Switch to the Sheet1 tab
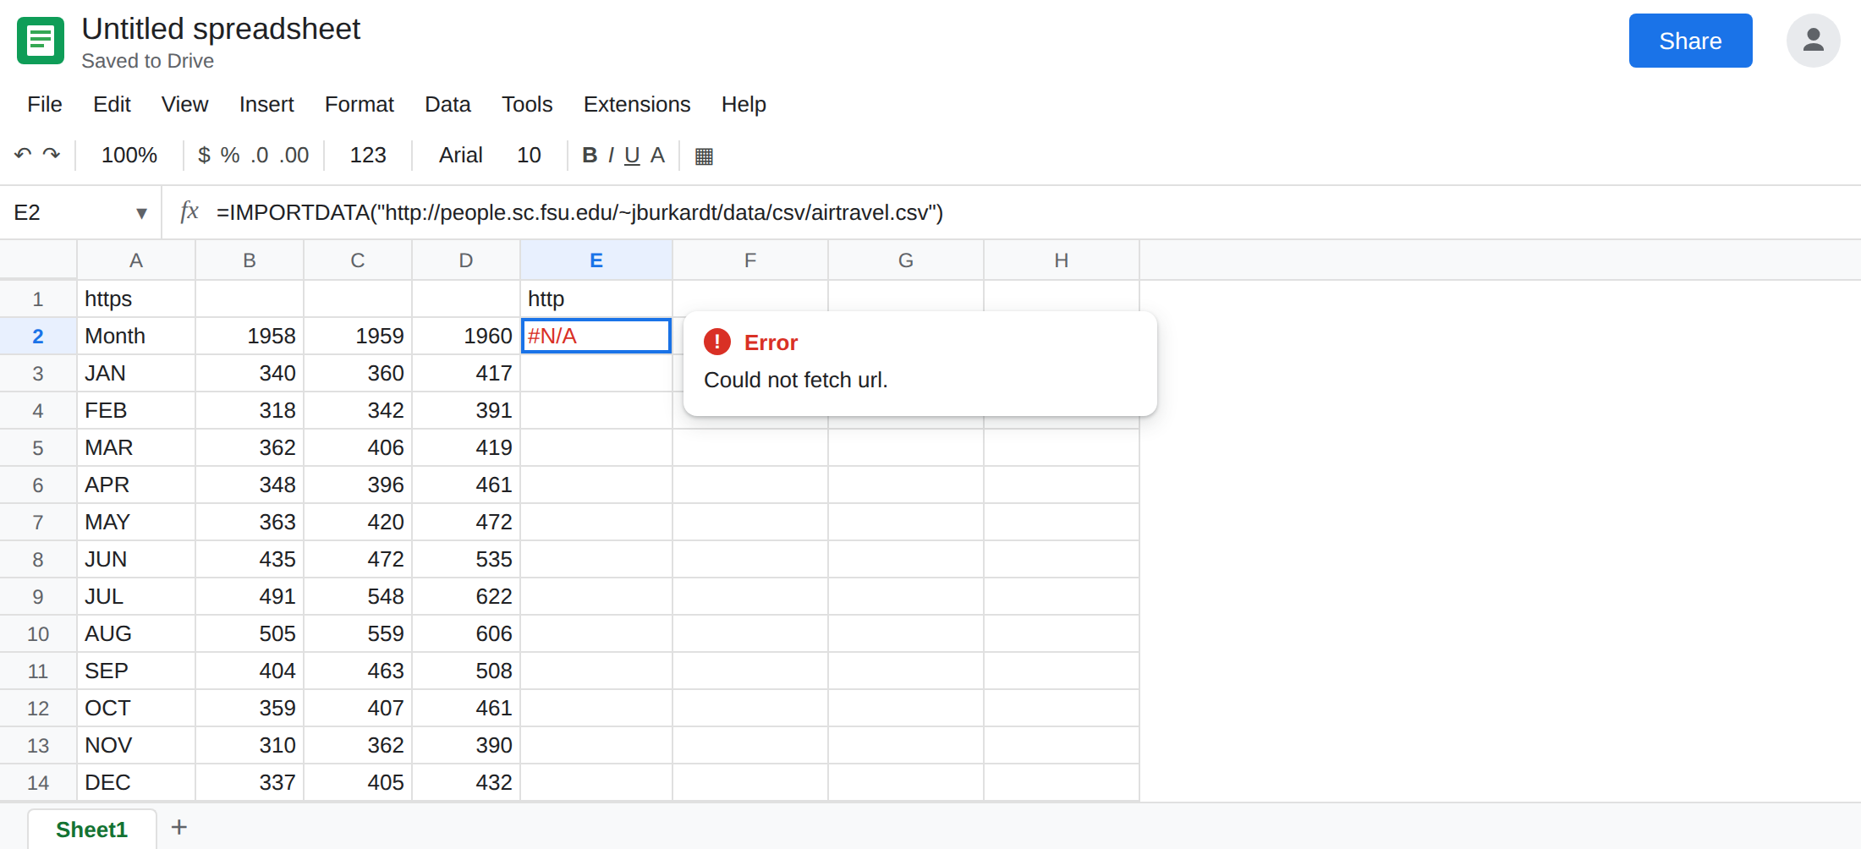Viewport: 1861px width, 849px height. coord(91,830)
